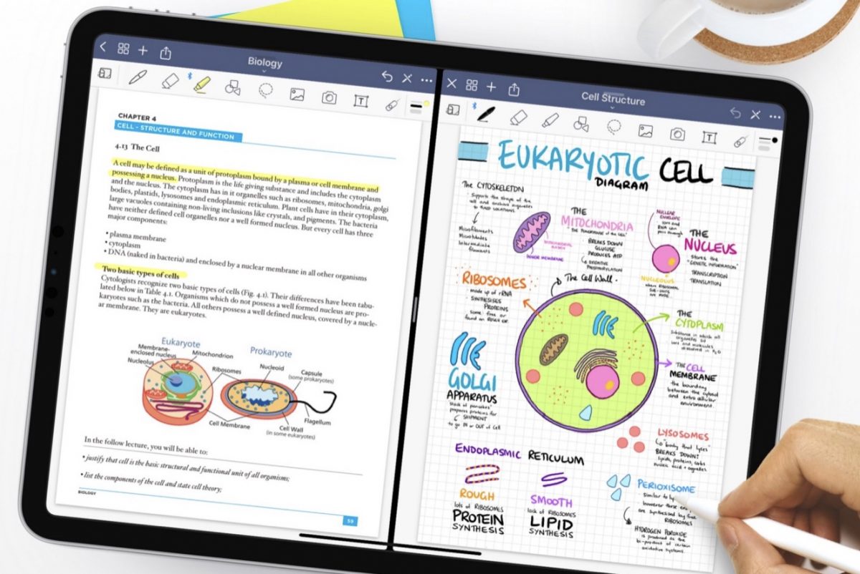Screen dimensions: 860x574
Task: Select the yellow Highlighter tool in Biology pane
Action: pos(201,84)
